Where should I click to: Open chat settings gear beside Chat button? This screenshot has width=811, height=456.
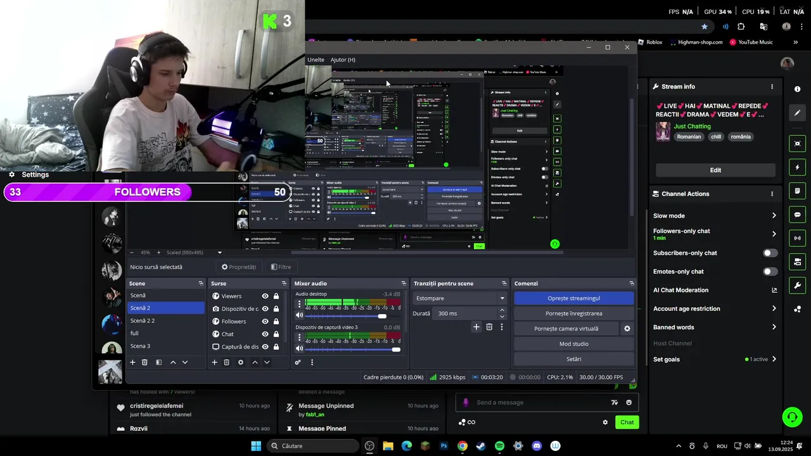pyautogui.click(x=605, y=422)
